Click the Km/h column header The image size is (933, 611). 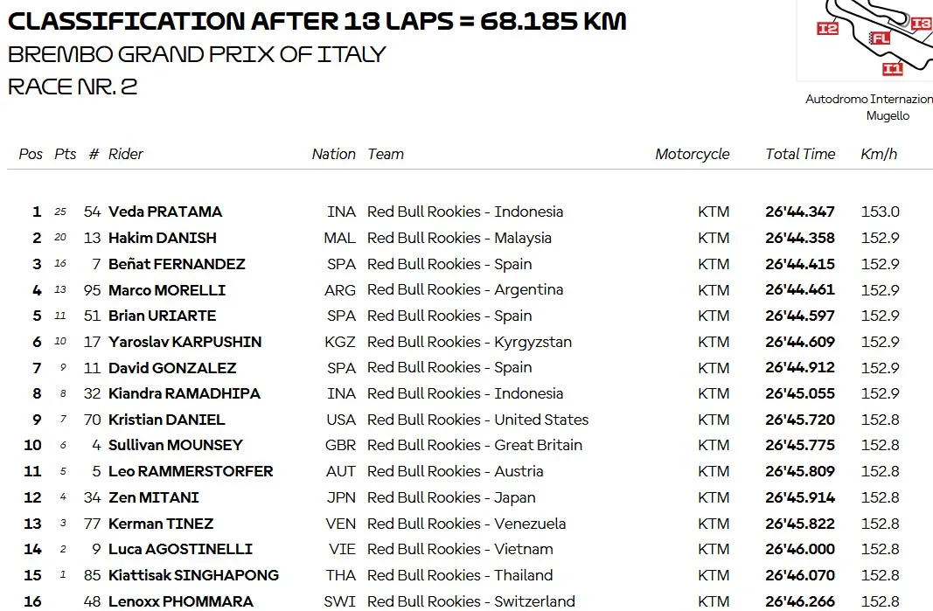[878, 154]
